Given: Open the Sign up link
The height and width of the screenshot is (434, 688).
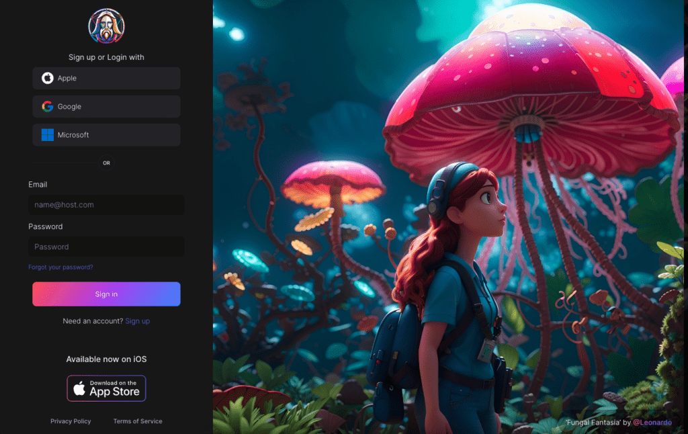Looking at the screenshot, I should point(137,321).
